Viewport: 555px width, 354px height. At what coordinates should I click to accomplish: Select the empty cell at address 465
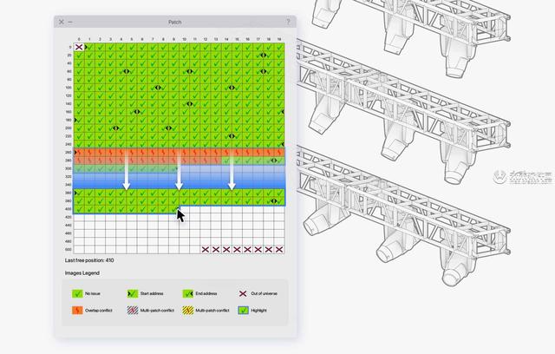tap(132, 233)
